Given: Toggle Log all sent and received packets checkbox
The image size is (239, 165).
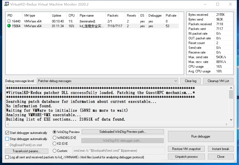Looking at the screenshot, I should pyautogui.click(x=7, y=157).
